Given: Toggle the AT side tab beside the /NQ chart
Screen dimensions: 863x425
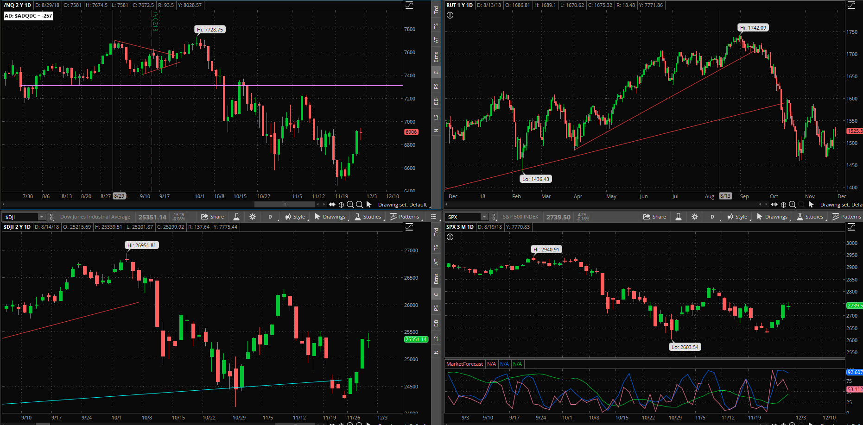Looking at the screenshot, I should tap(436, 40).
